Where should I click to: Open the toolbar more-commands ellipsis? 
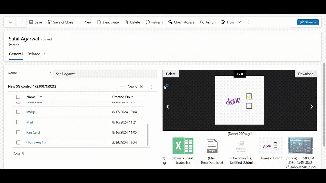pos(248,22)
